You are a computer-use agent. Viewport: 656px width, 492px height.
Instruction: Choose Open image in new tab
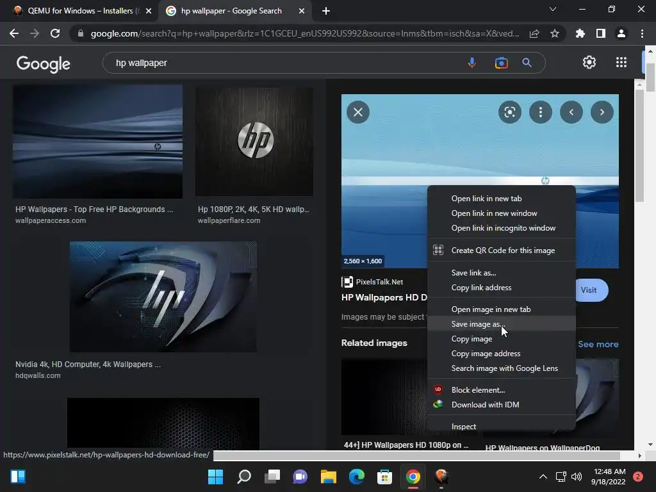pyautogui.click(x=502, y=309)
